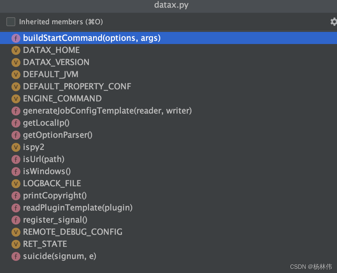The width and height of the screenshot is (337, 273).
Task: Select the readPluginTemplate function entry
Action: click(x=78, y=208)
